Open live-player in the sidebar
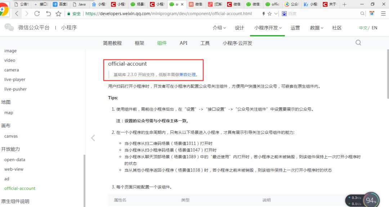The width and height of the screenshot is (389, 207). 15,80
